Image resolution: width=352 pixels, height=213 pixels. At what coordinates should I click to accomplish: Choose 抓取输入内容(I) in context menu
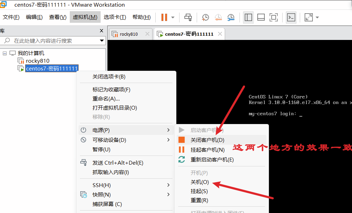pyautogui.click(x=126, y=172)
